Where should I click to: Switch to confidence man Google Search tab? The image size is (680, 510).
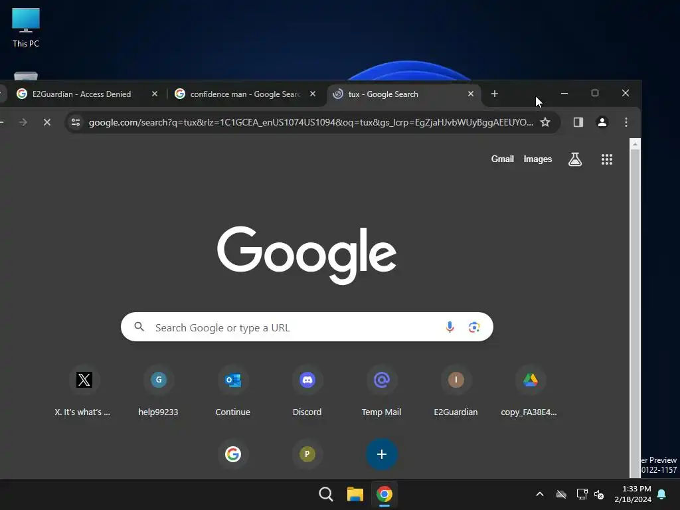[244, 94]
